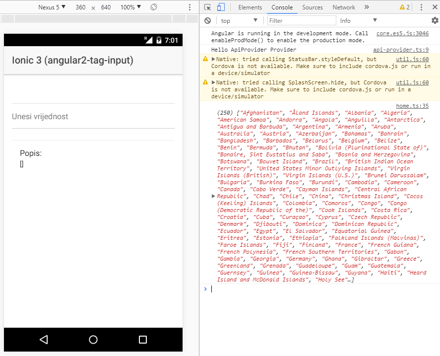Select the top execution context dropdown
The width and height of the screenshot is (440, 356).
tap(240, 20)
